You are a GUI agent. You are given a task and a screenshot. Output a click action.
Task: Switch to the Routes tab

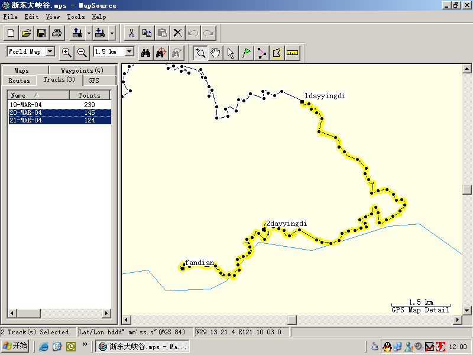pos(20,80)
